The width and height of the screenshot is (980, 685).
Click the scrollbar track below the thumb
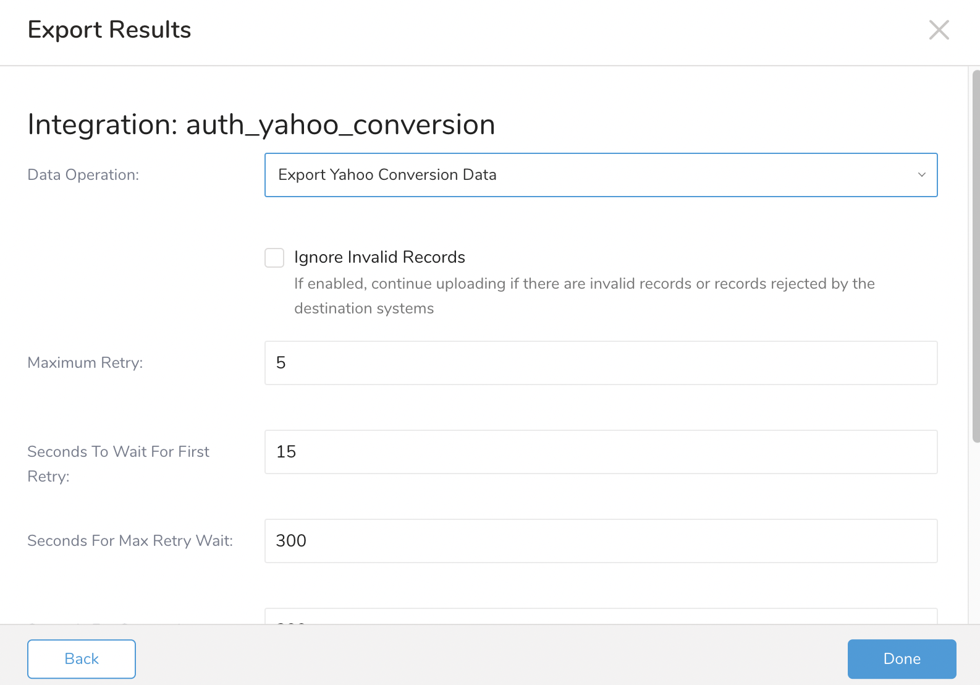click(976, 532)
